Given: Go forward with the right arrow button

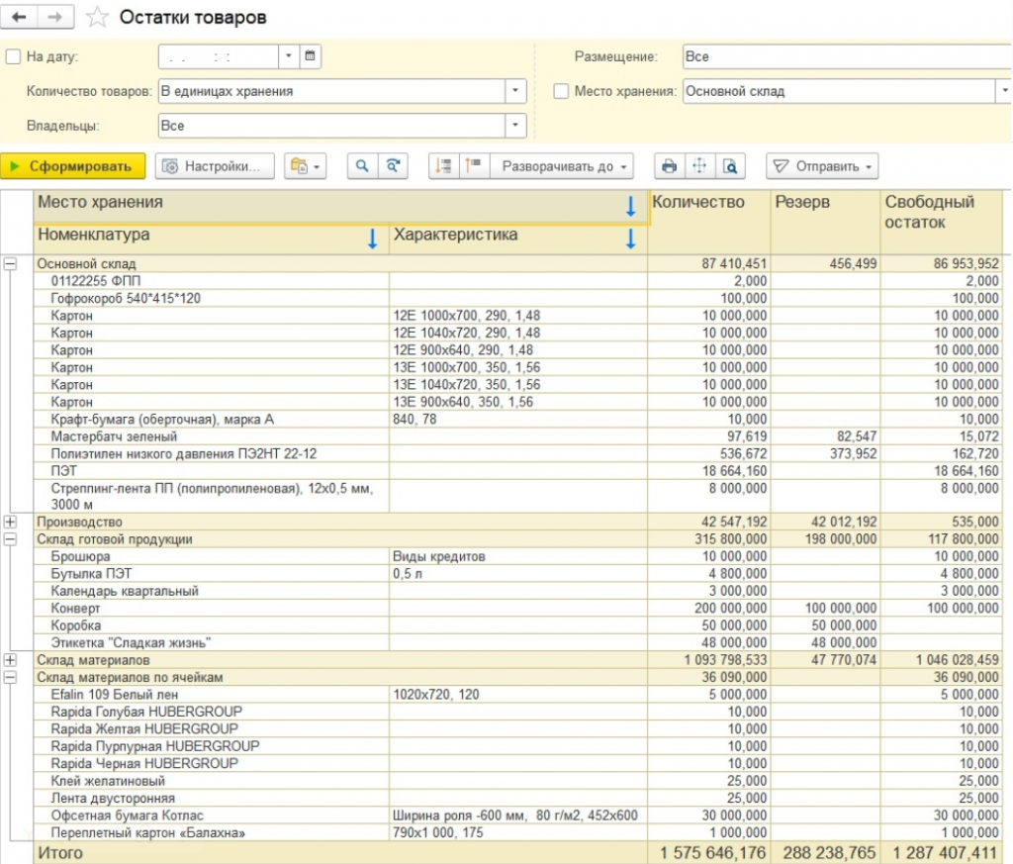Looking at the screenshot, I should click(x=55, y=17).
